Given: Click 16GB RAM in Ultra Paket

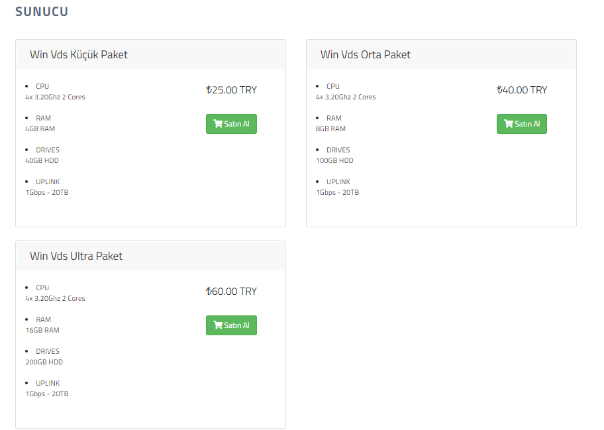Looking at the screenshot, I should [x=42, y=330].
